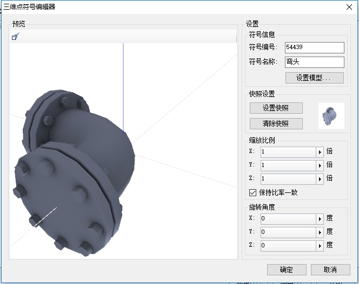Expand the scale Y arrow button
359x284 pixels.
click(x=320, y=165)
